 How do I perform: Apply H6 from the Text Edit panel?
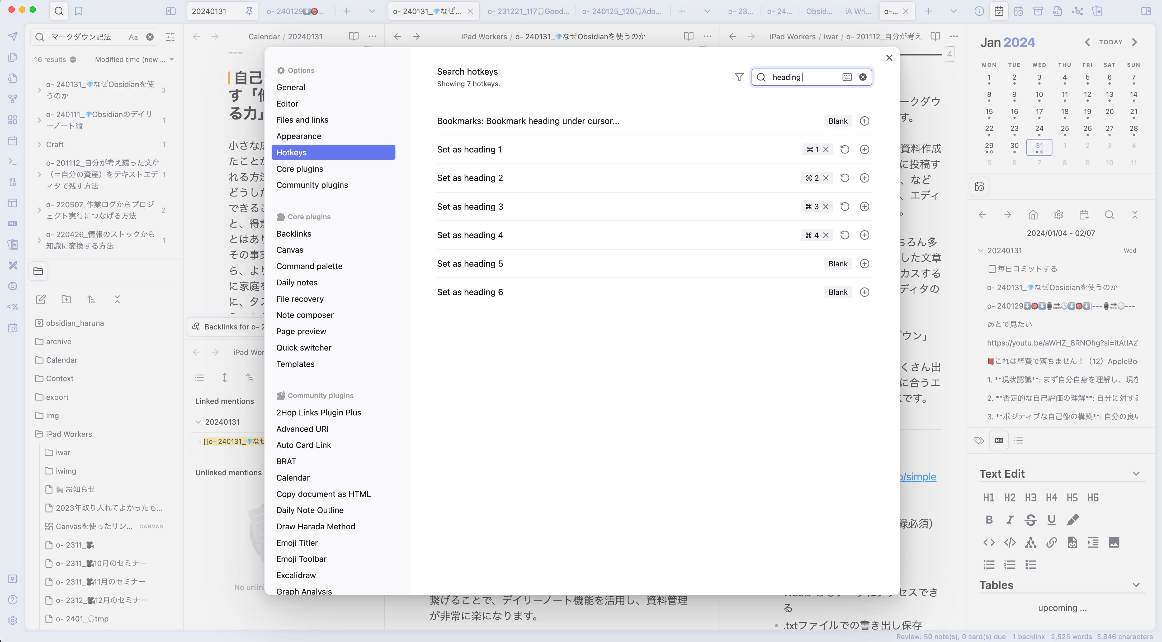pos(1093,498)
